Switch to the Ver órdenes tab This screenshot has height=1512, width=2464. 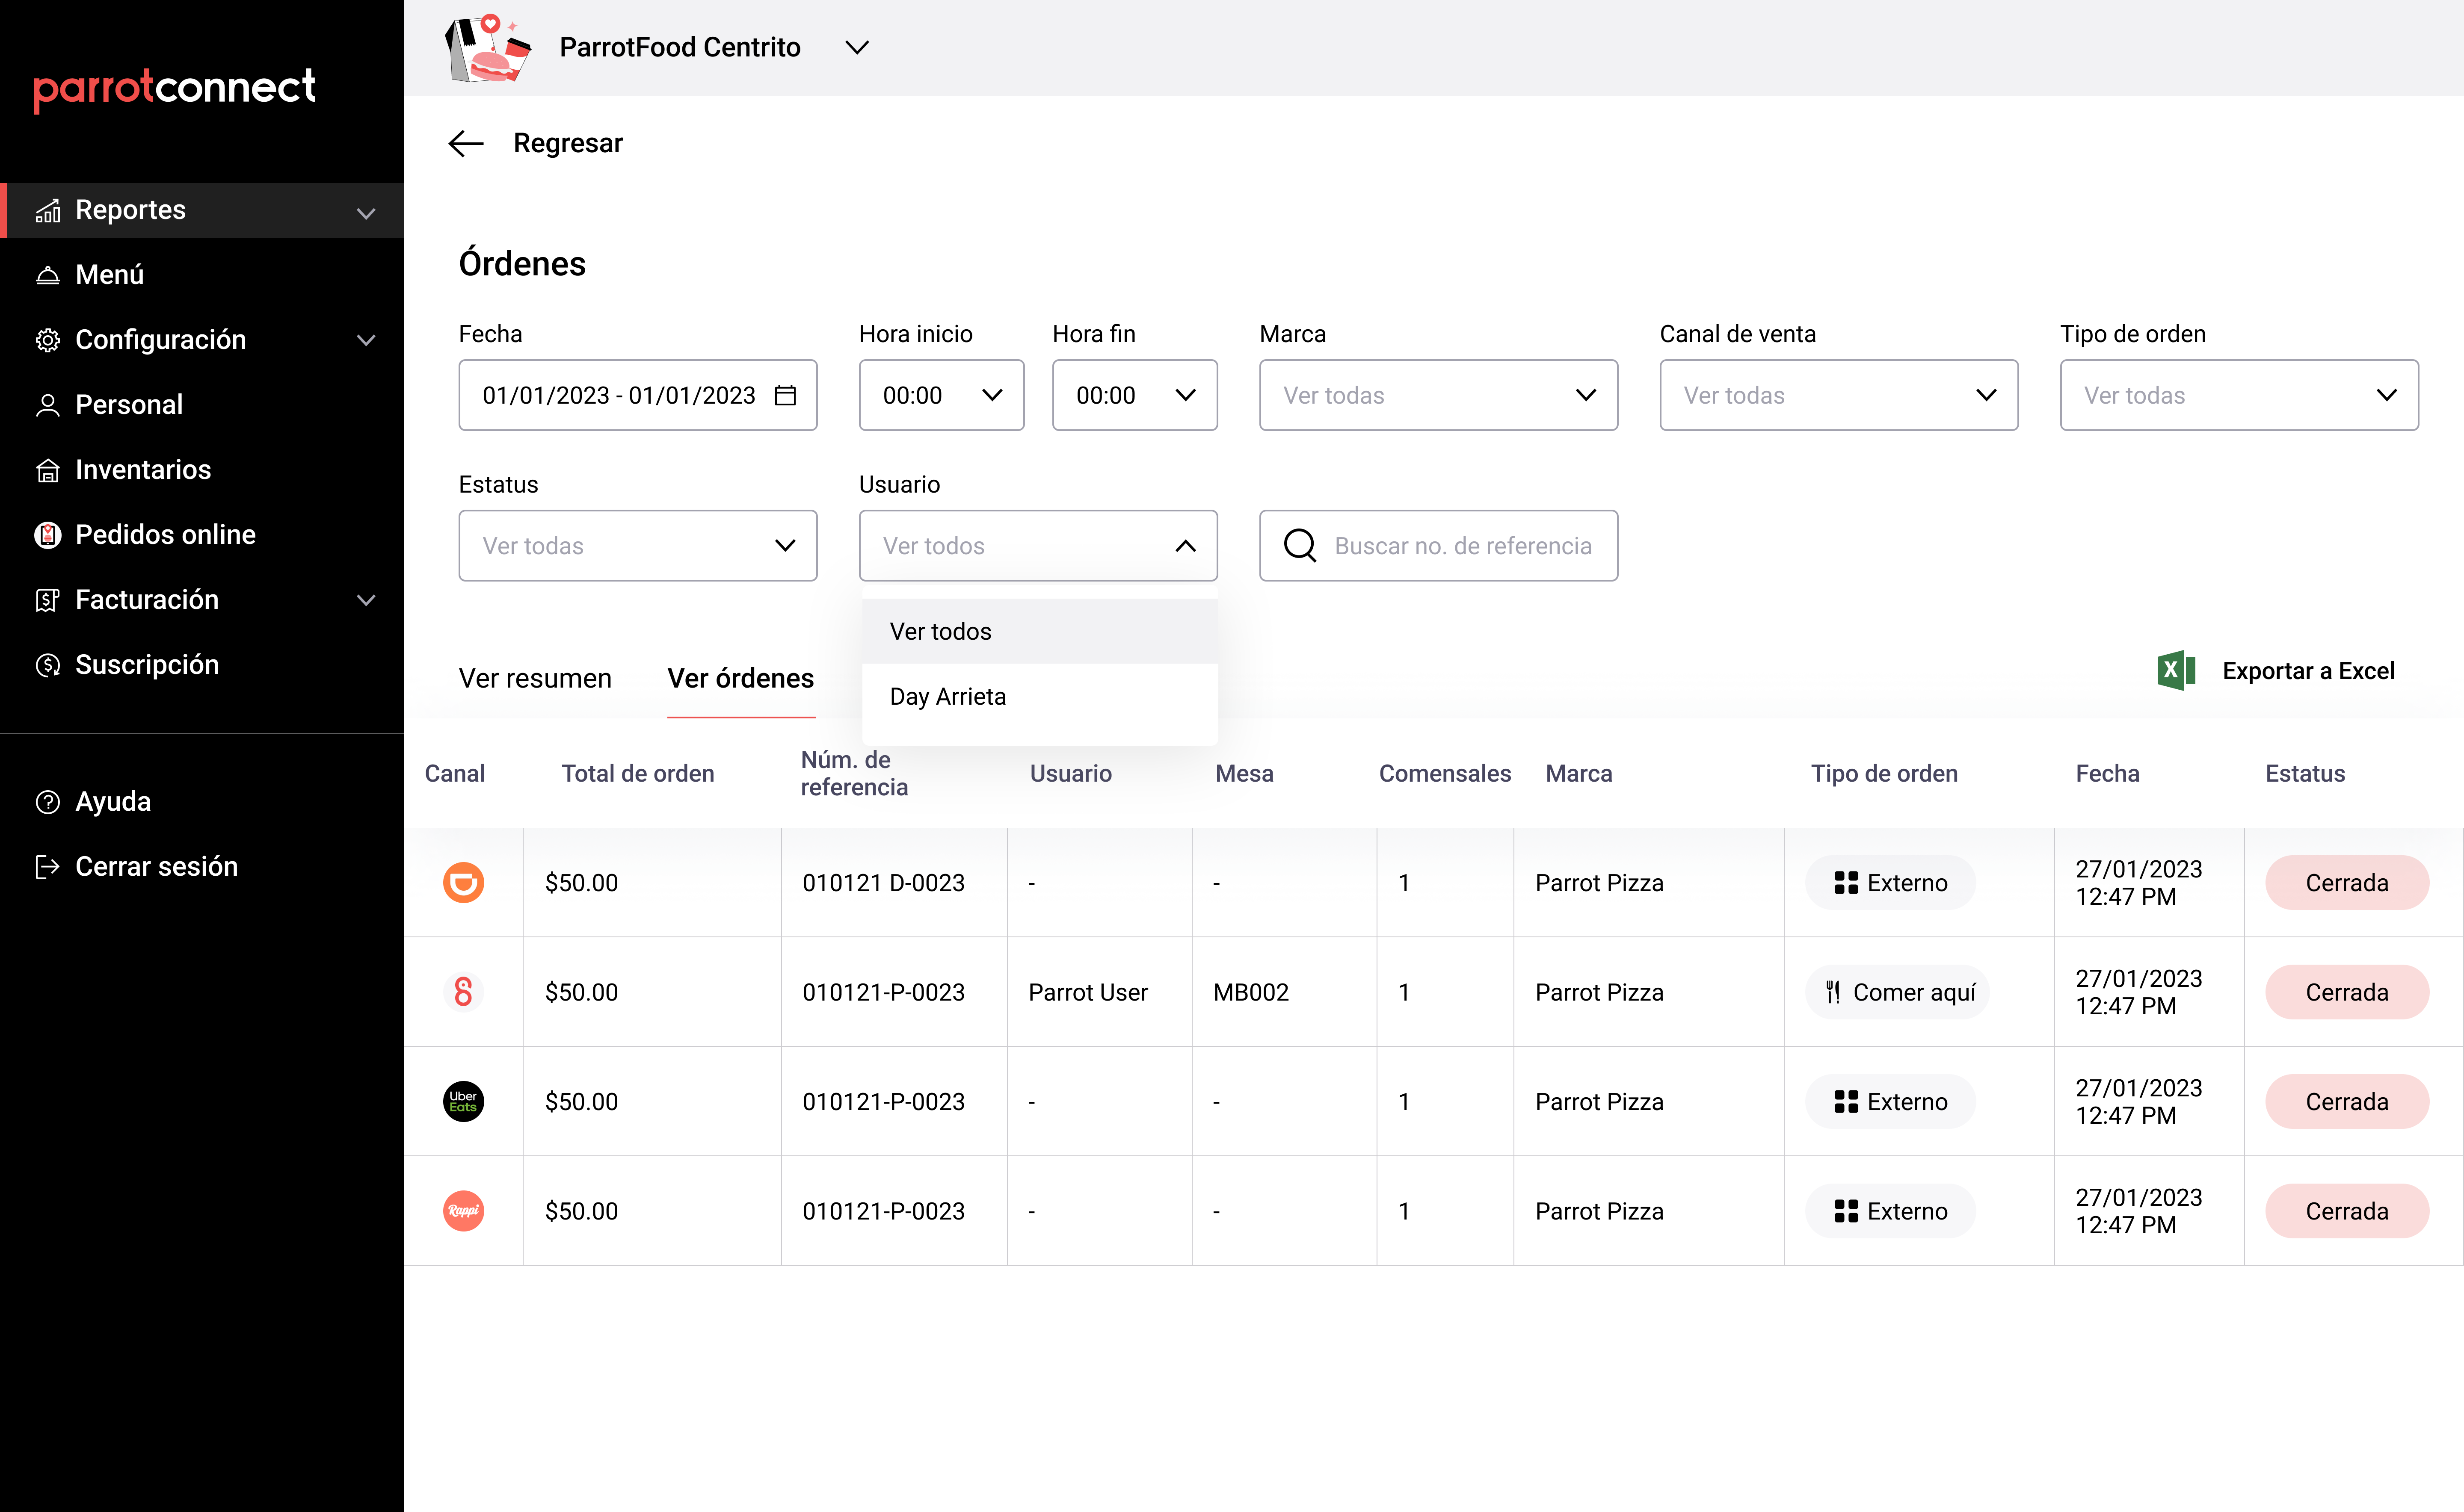tap(741, 679)
